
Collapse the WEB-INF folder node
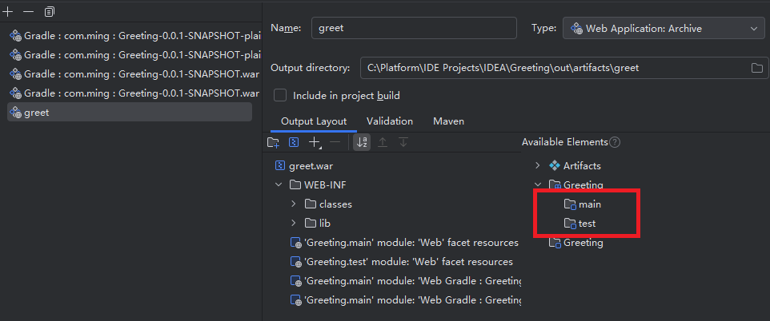click(279, 184)
